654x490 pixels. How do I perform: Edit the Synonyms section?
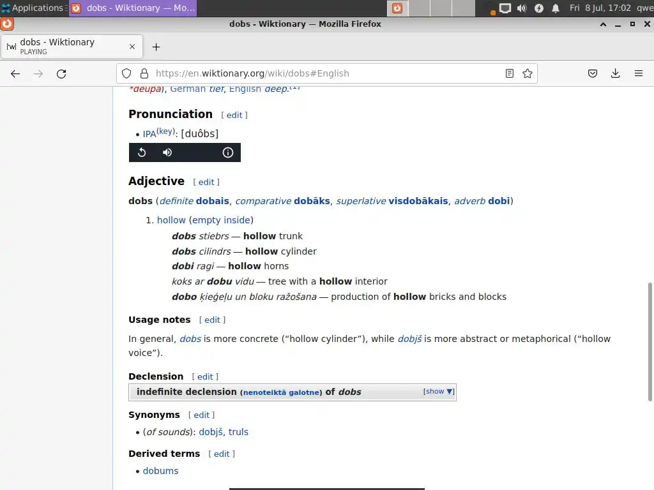pos(201,415)
